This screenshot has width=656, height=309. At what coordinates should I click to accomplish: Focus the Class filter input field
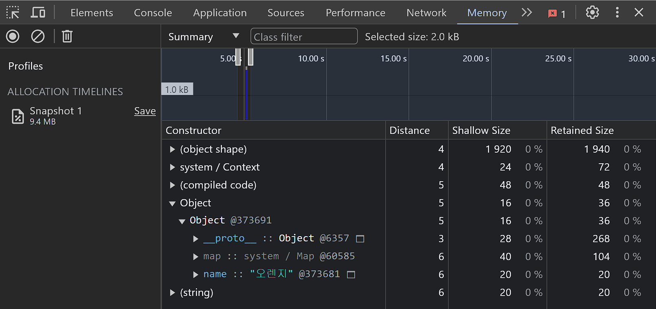pyautogui.click(x=304, y=37)
